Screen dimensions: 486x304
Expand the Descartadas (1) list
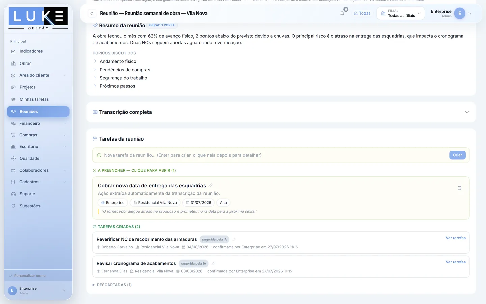112,285
